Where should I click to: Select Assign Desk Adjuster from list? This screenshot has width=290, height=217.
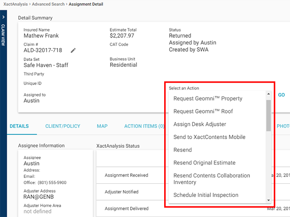click(x=199, y=124)
